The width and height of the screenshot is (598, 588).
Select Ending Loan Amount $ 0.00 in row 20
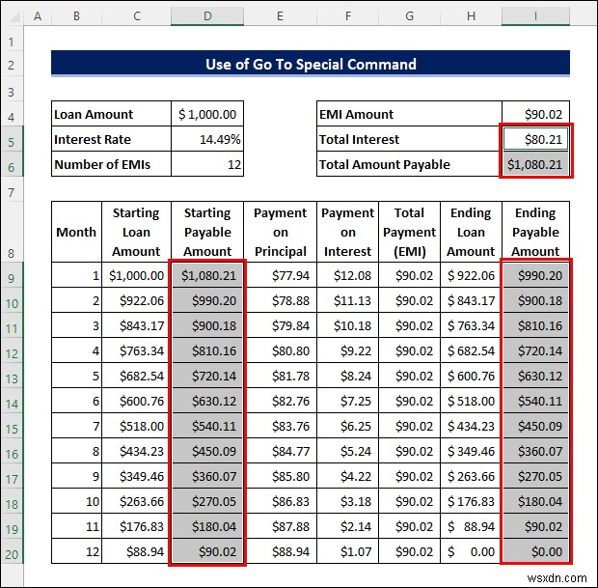(471, 551)
